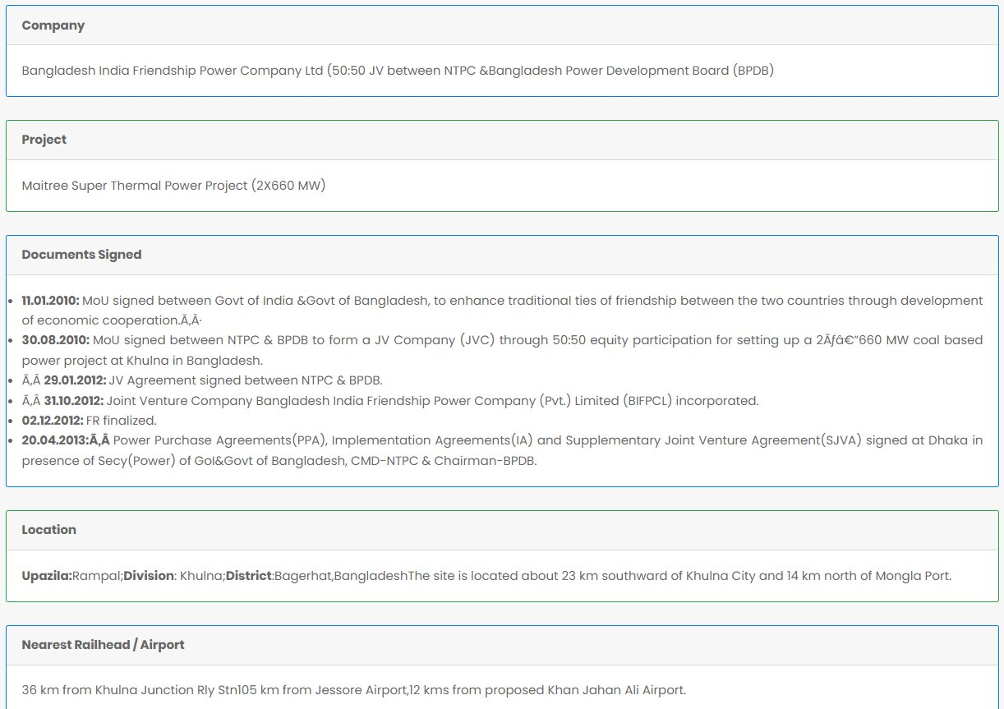This screenshot has height=709, width=1004.
Task: Click the Nearest Railhead / Airport heading
Action: point(103,645)
